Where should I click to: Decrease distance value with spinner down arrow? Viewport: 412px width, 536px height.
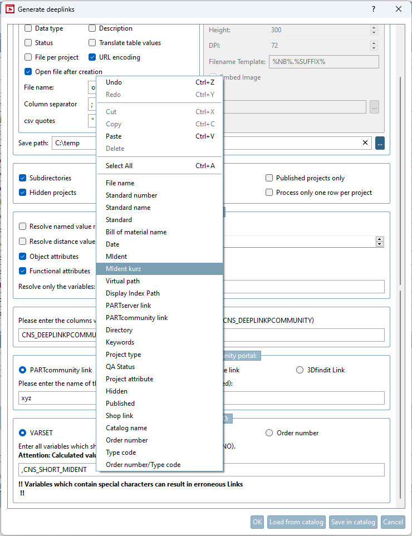[x=380, y=244]
